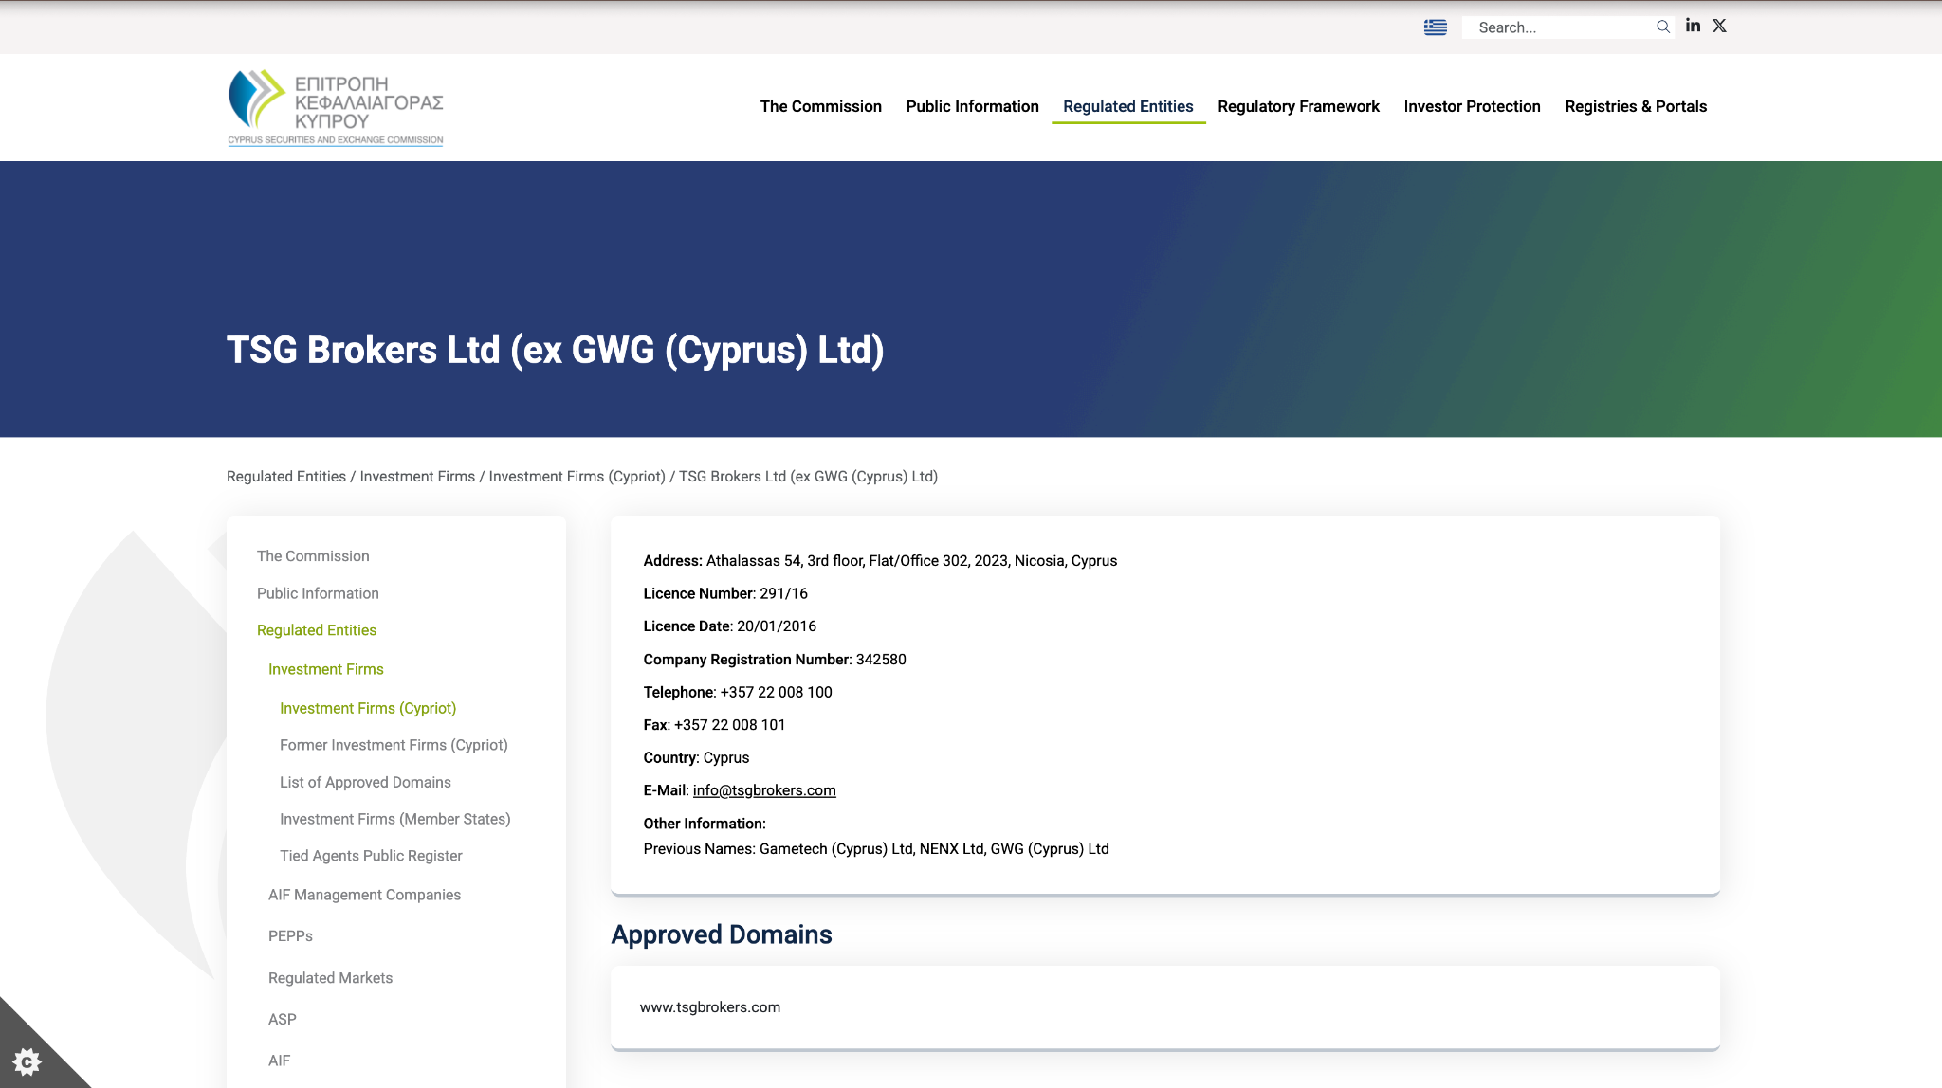Click www.tsgbrokers.com approved domain text

coord(710,1007)
